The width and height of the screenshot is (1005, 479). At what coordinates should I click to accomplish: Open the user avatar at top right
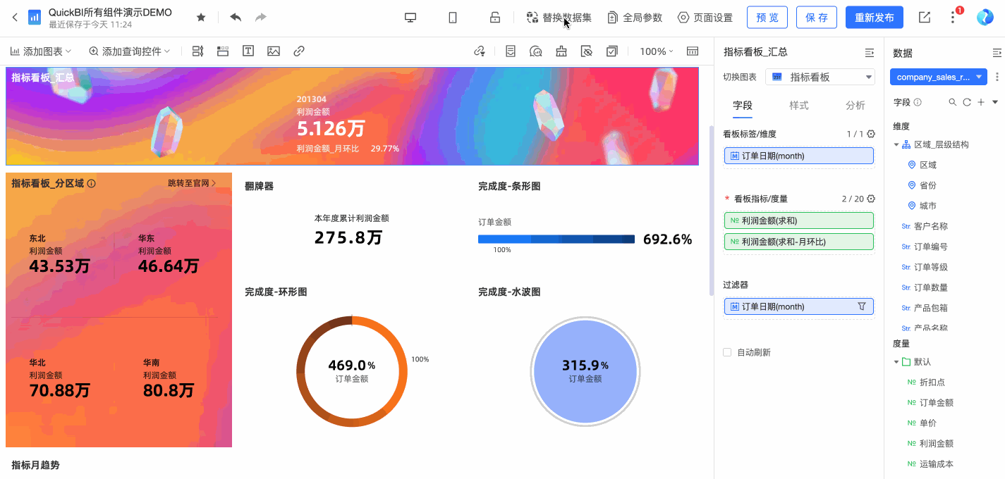[x=985, y=18]
